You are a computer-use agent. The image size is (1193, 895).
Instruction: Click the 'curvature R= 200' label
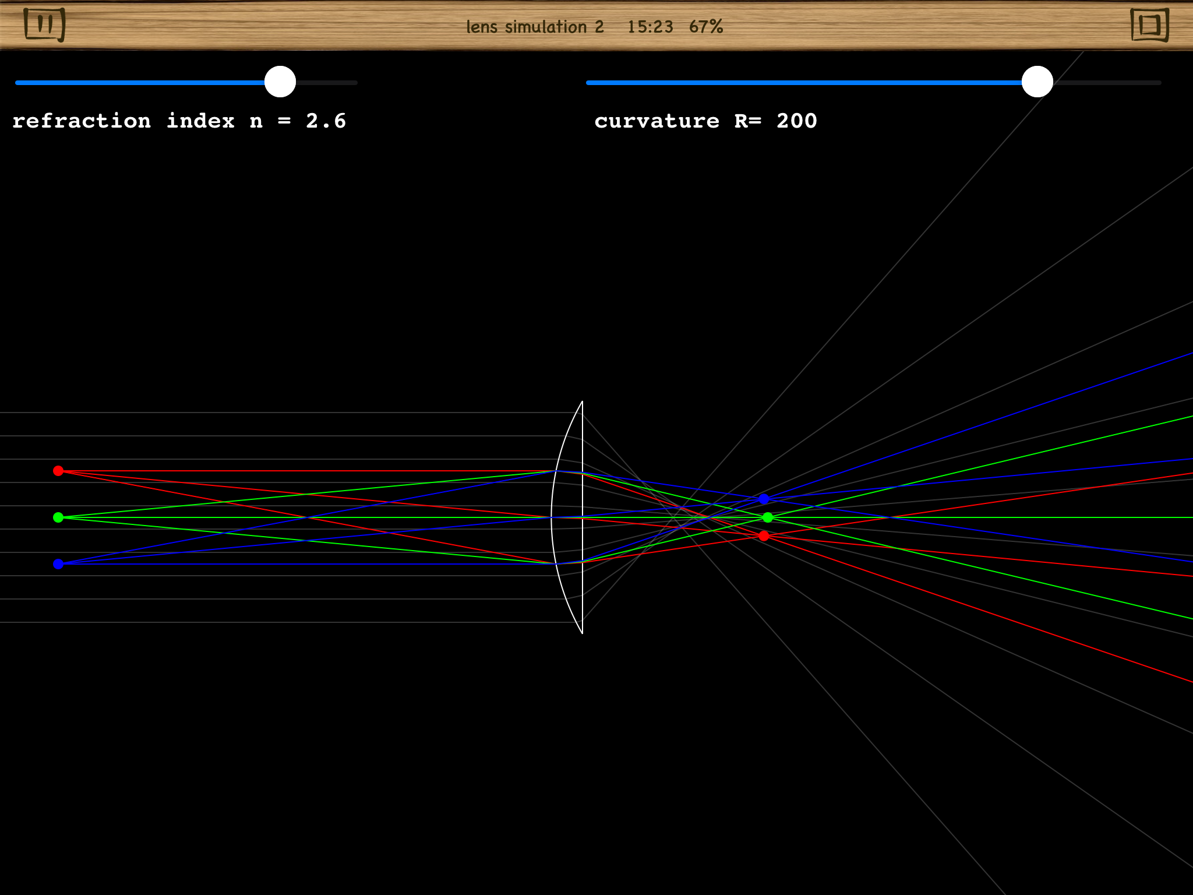(x=705, y=121)
